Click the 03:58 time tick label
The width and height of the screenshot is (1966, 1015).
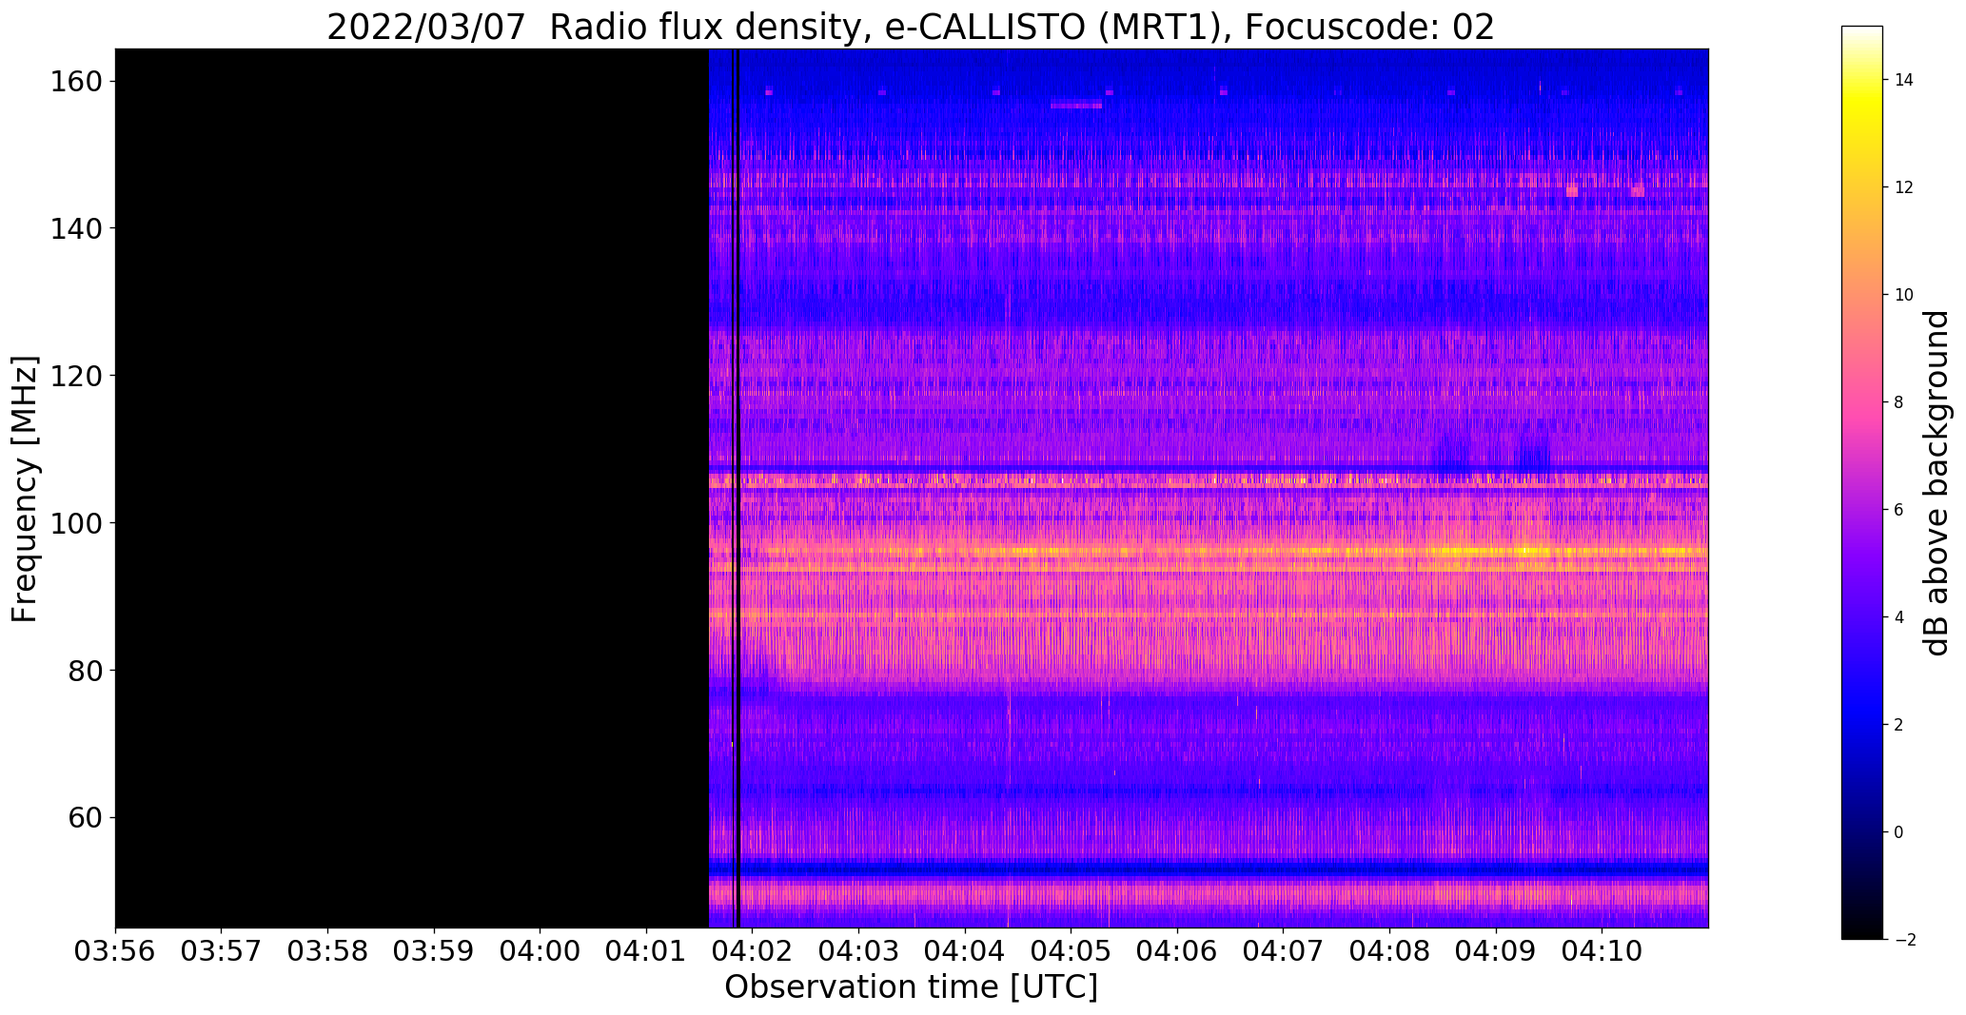(328, 950)
